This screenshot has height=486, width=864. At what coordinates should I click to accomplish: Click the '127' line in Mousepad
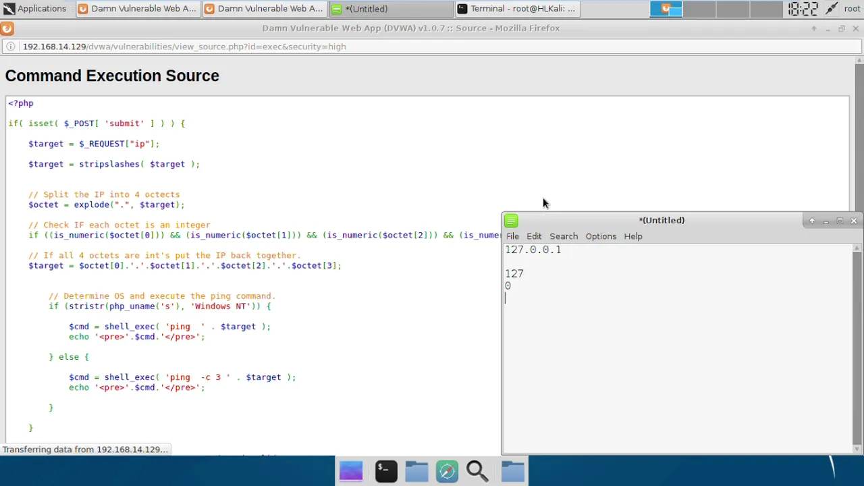click(514, 274)
